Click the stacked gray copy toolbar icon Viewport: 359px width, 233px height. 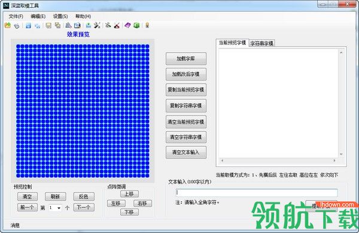(57, 25)
